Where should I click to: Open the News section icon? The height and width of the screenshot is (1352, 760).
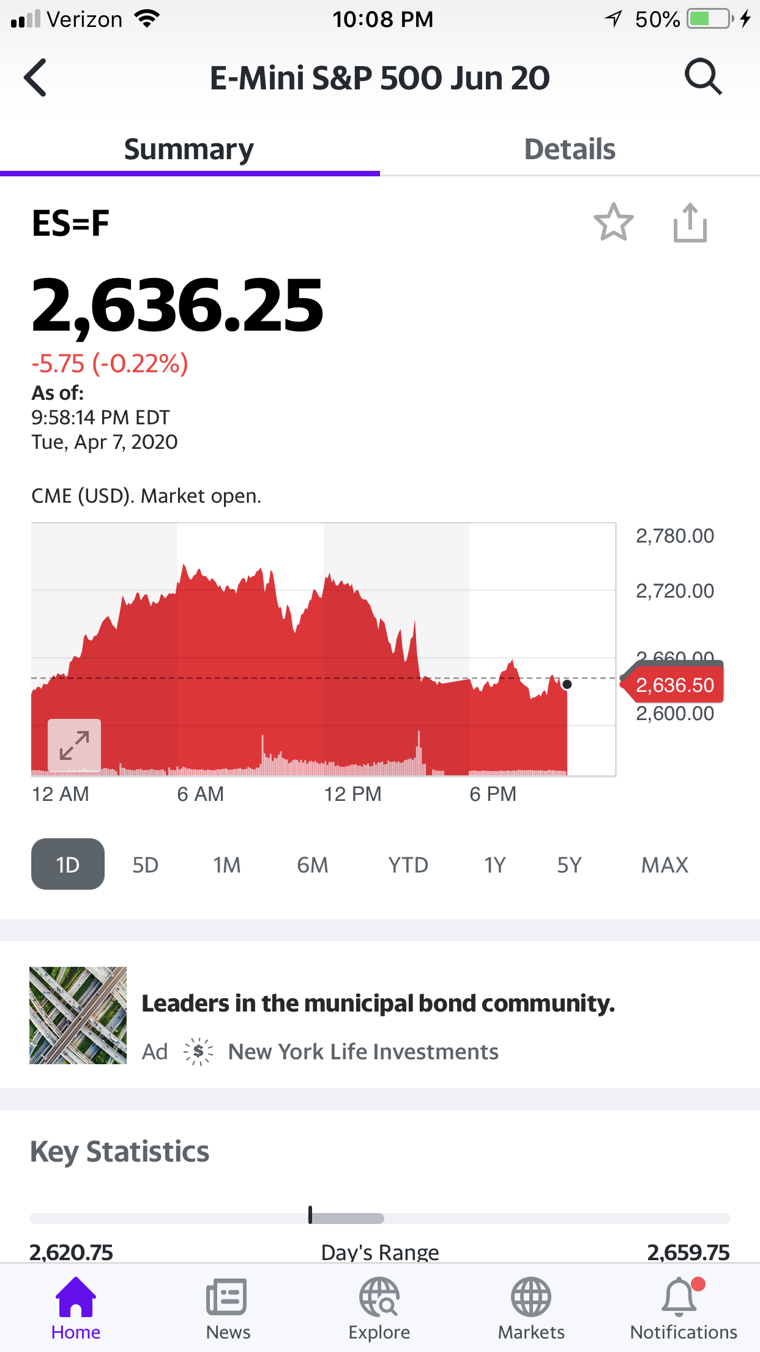228,1307
